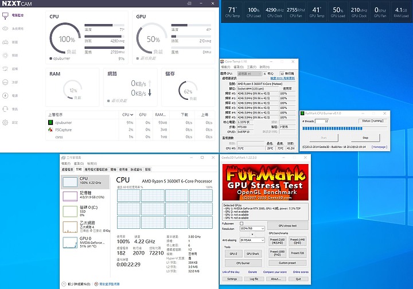The height and width of the screenshot is (289, 413).
Task: Click Stop button in FurMark CPU Burner
Action: [365, 138]
